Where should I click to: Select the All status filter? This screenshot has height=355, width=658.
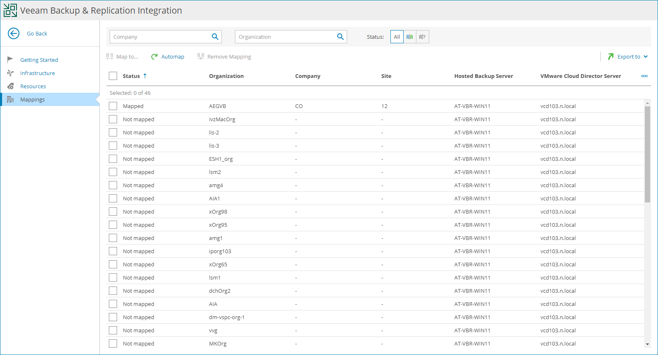point(397,37)
